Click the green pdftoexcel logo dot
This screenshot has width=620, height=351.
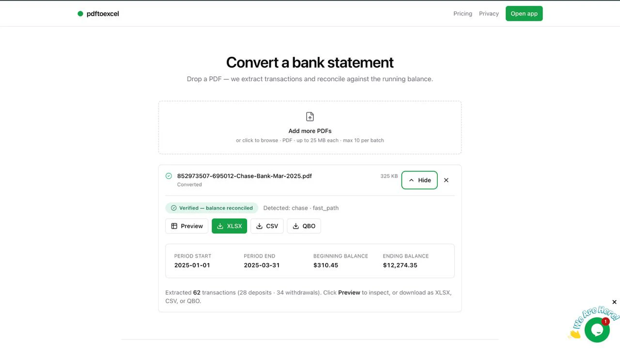[x=80, y=14]
